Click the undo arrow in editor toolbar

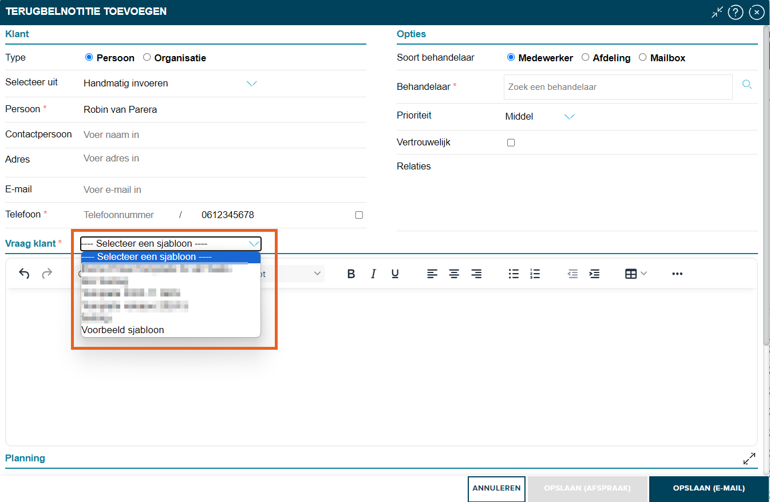[x=24, y=274]
